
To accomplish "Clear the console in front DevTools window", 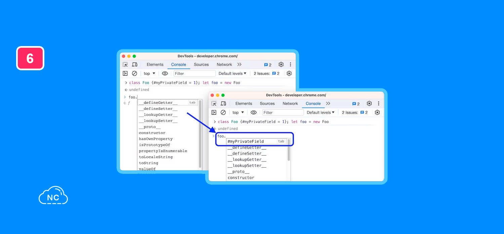I will [x=223, y=112].
